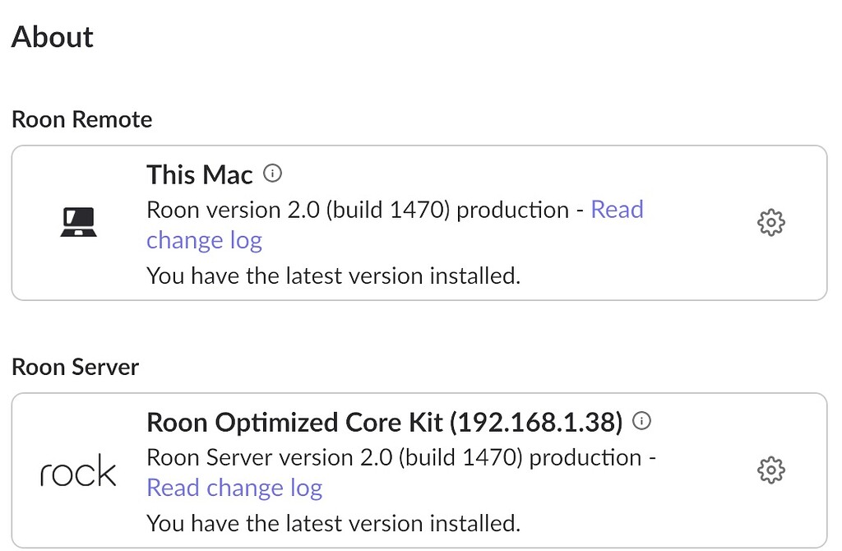This screenshot has width=842, height=551.
Task: Select the Roon Server section label
Action: point(75,367)
